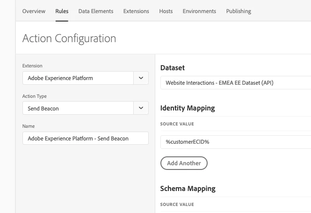Click the Extension dropdown chevron arrow
The image size is (311, 213).
(141, 78)
